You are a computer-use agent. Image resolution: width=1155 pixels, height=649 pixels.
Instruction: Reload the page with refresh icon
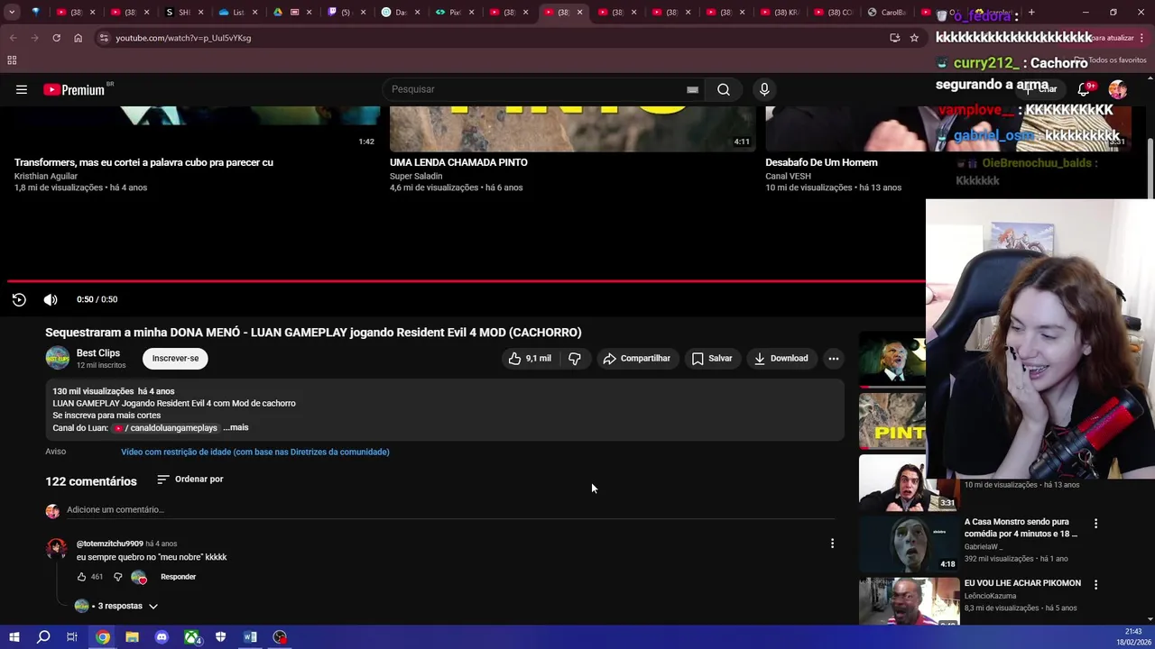56,38
